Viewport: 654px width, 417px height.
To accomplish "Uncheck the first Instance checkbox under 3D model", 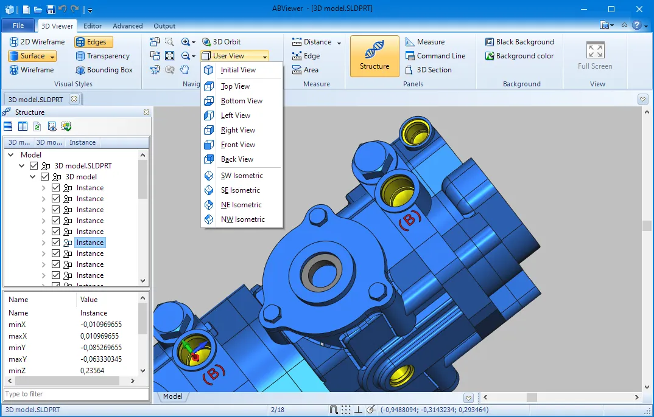I will pyautogui.click(x=55, y=188).
